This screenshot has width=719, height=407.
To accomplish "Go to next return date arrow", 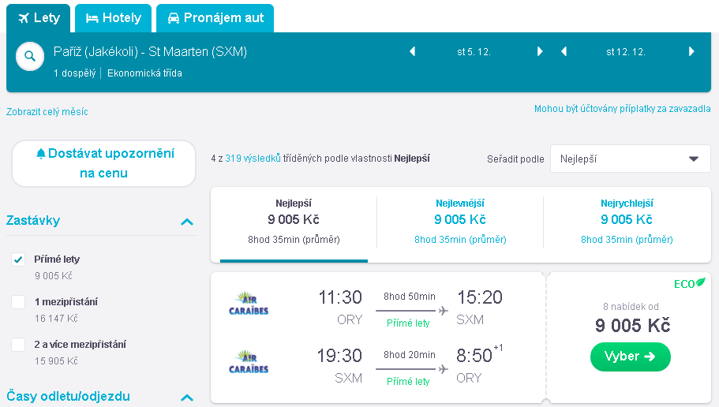I will 691,51.
